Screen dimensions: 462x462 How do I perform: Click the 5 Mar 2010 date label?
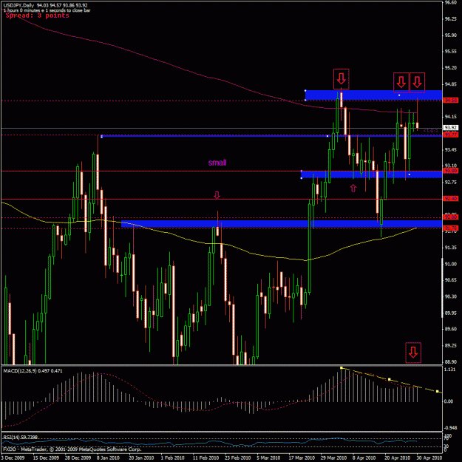[x=268, y=458]
